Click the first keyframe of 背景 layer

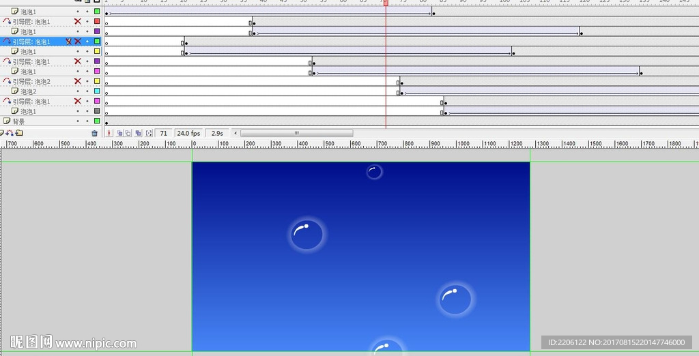pos(106,123)
